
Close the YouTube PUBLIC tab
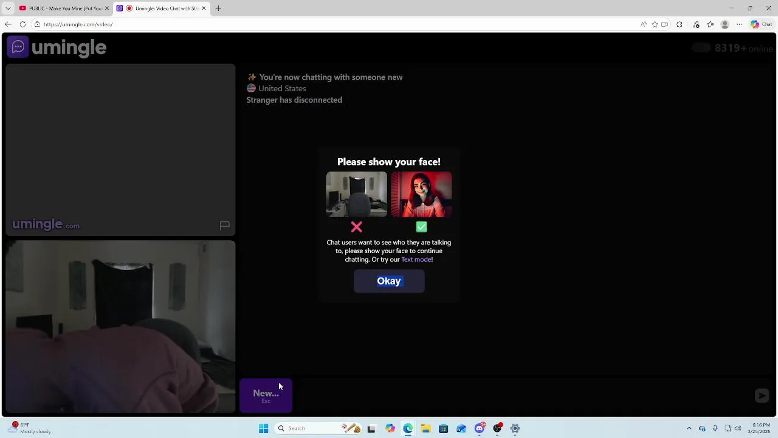(x=107, y=8)
